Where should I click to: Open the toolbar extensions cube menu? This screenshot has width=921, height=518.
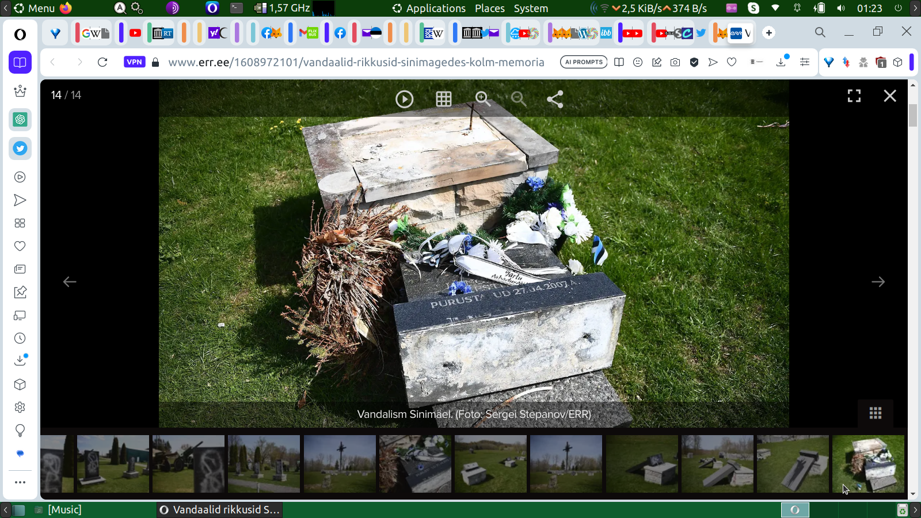[x=898, y=62]
